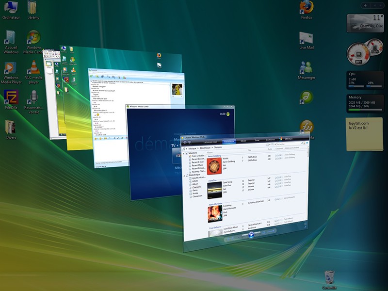Click the Worlds album cover thumbnail
Image resolution: width=388 pixels, height=291 pixels.
click(214, 166)
